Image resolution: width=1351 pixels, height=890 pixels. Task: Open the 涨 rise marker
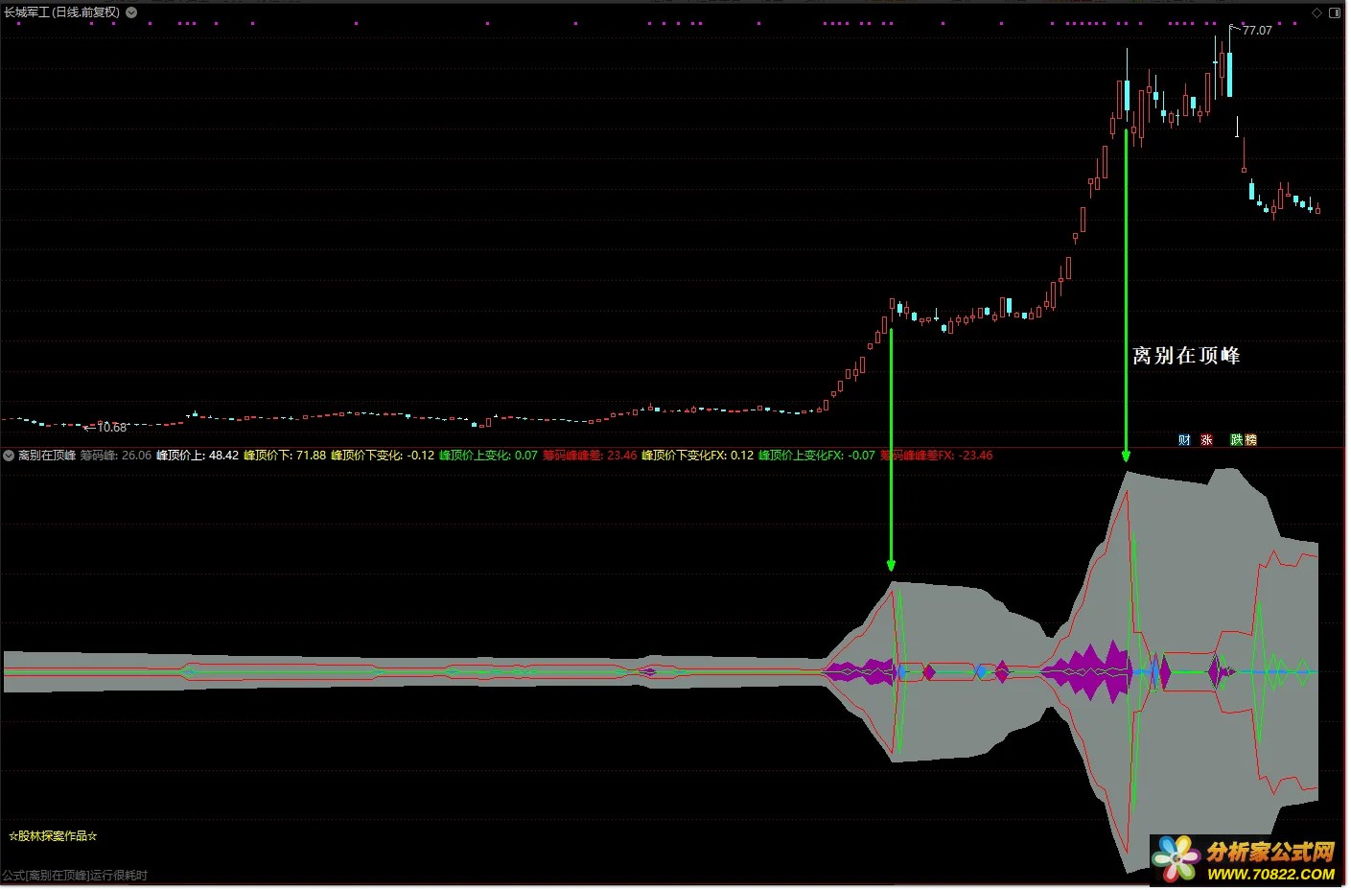(1207, 440)
